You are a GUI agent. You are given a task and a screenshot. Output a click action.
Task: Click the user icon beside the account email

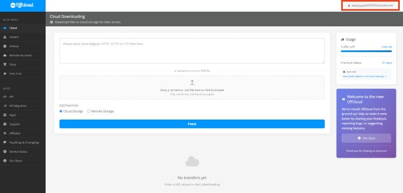pyautogui.click(x=349, y=5)
